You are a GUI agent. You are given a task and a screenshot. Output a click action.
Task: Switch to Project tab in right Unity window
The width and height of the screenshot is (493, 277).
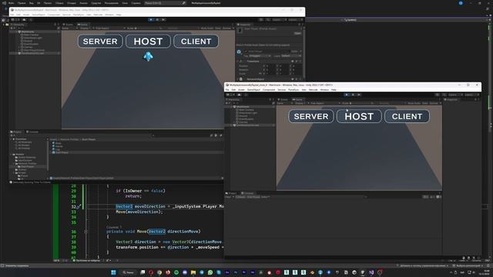(x=232, y=193)
